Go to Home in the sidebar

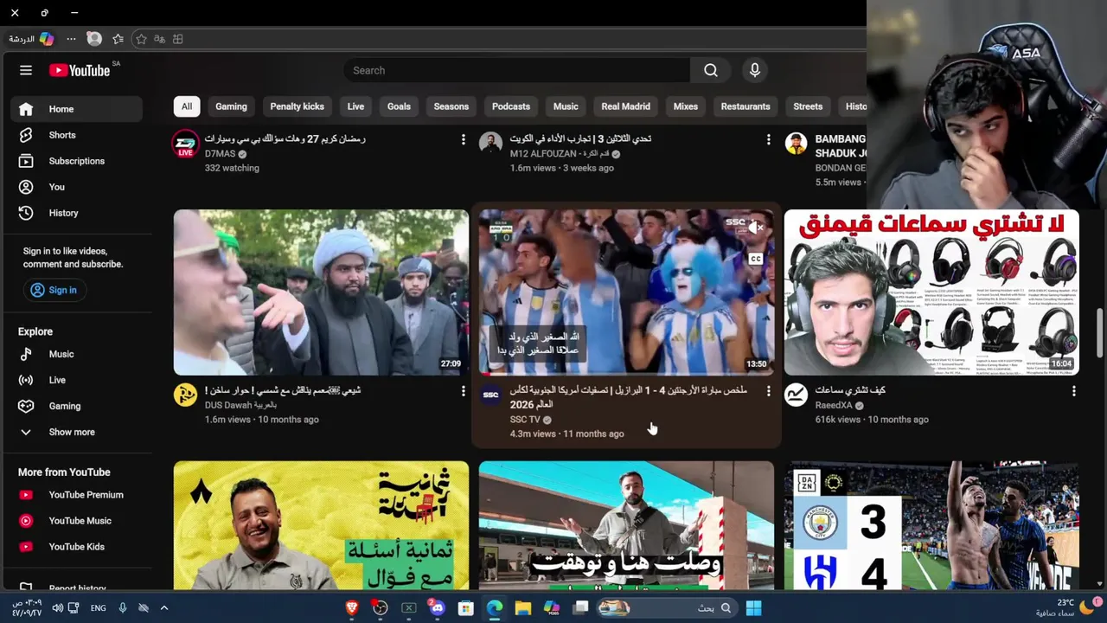point(76,109)
